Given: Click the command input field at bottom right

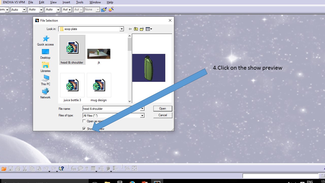Looking at the screenshot, I should [x=280, y=176].
